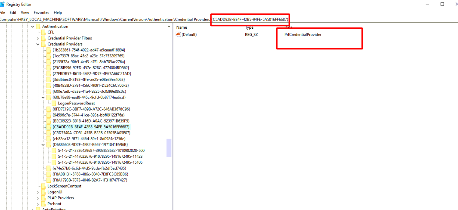Open the Edit menu

click(13, 13)
